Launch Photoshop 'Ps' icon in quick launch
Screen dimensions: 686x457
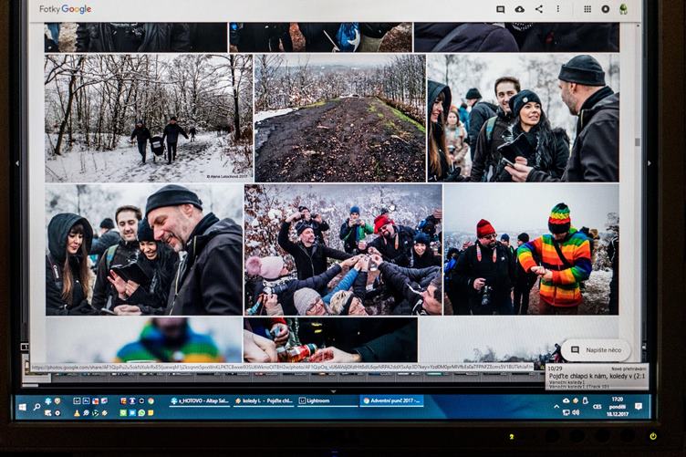pos(86,401)
